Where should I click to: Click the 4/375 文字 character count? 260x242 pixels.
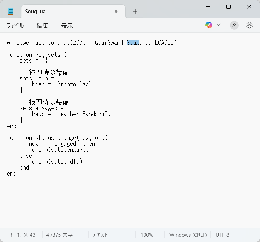59,235
